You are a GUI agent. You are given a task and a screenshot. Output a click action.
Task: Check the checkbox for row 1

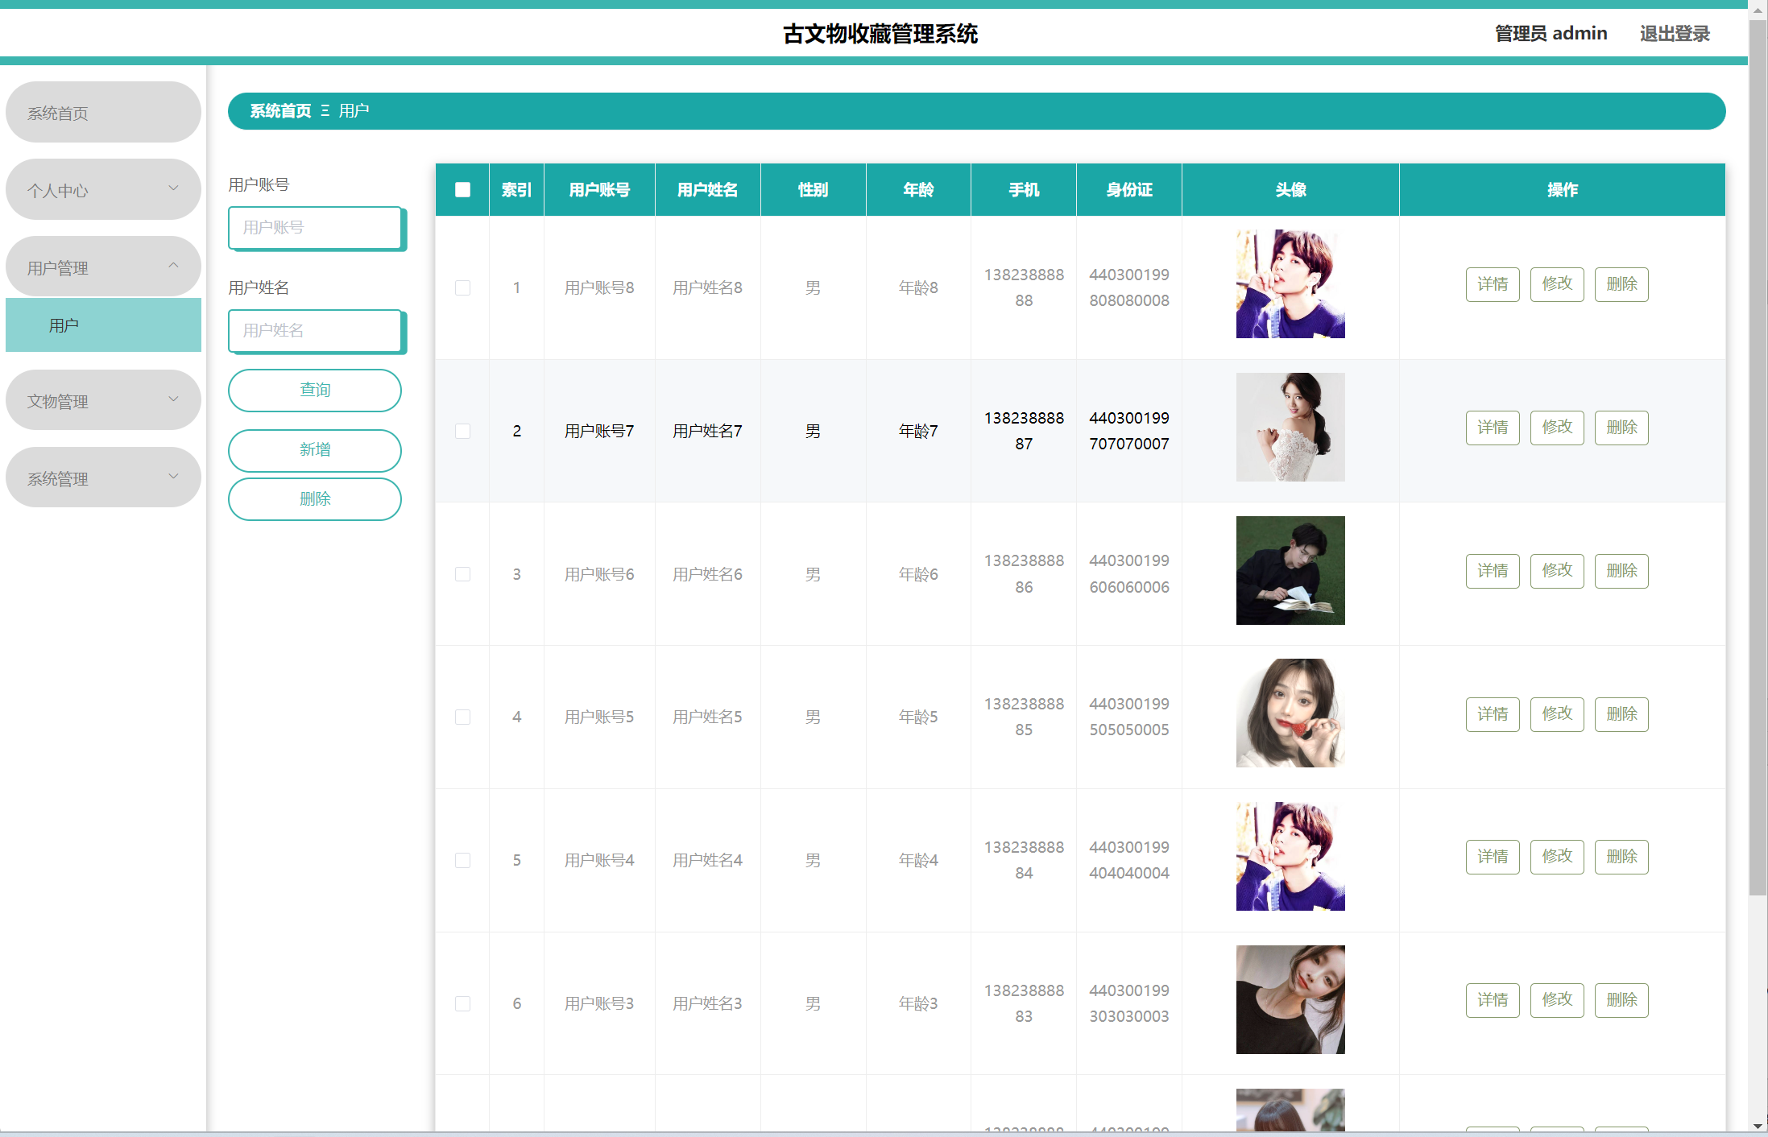coord(462,287)
